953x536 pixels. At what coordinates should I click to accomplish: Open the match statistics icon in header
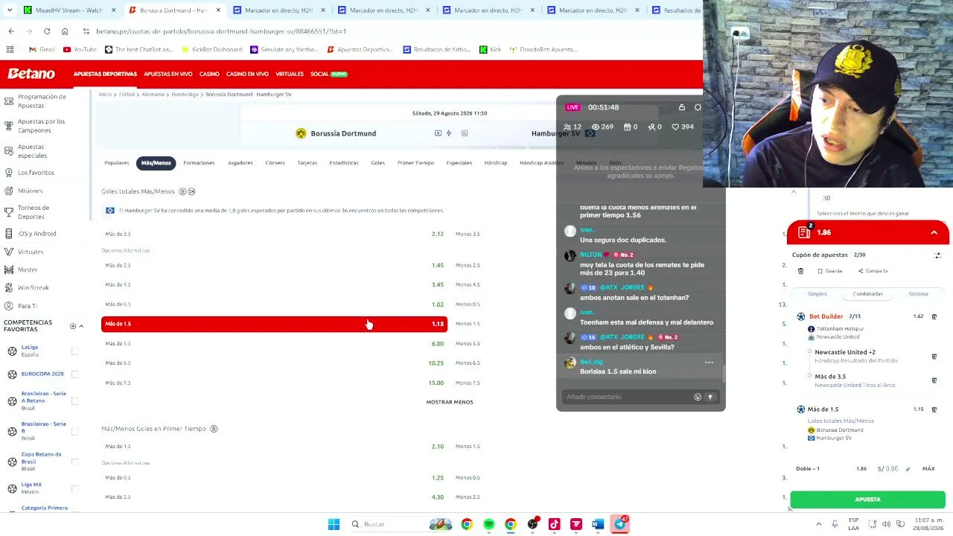465,133
